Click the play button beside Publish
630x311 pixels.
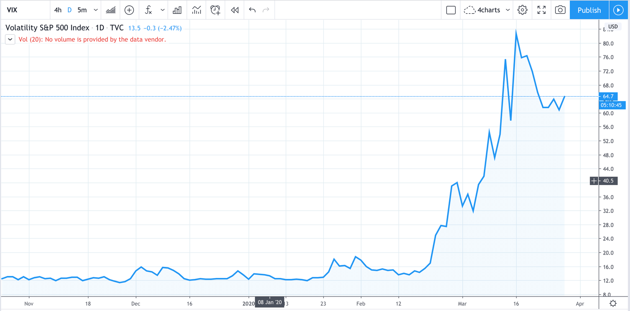619,10
